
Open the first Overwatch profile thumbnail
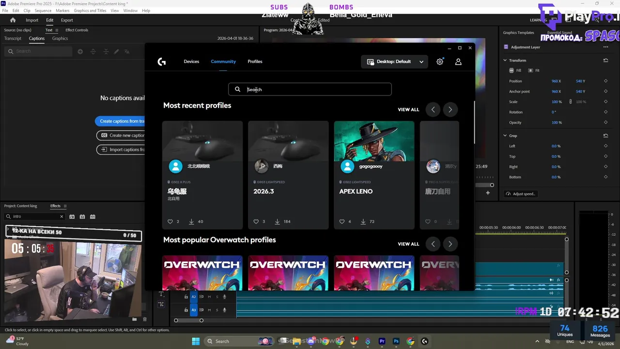pyautogui.click(x=202, y=273)
